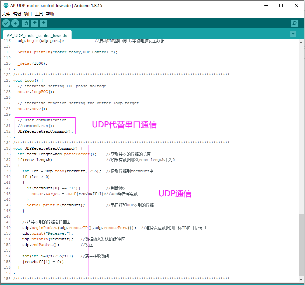Minimize the Arduino window
This screenshot has width=305, height=285.
point(266,5)
